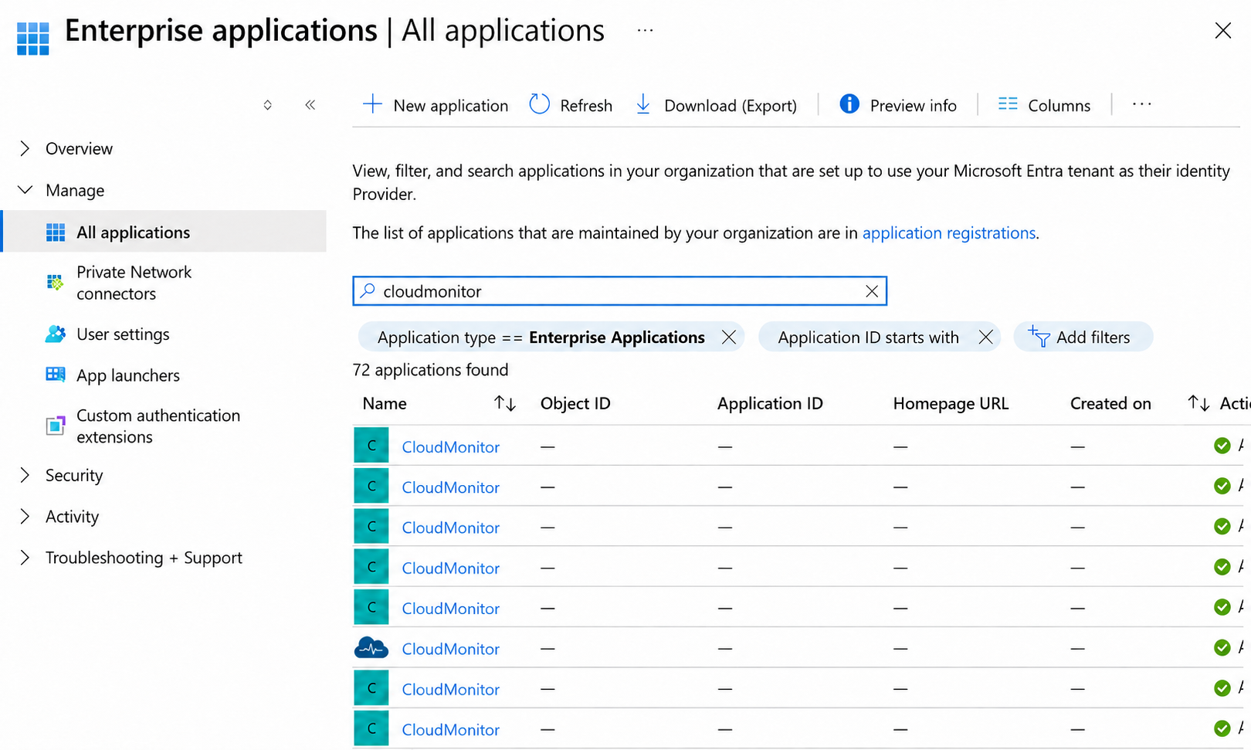Click the cloudmonitor search field
1251x750 pixels.
pos(619,291)
